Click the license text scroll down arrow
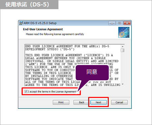 pos(123,84)
